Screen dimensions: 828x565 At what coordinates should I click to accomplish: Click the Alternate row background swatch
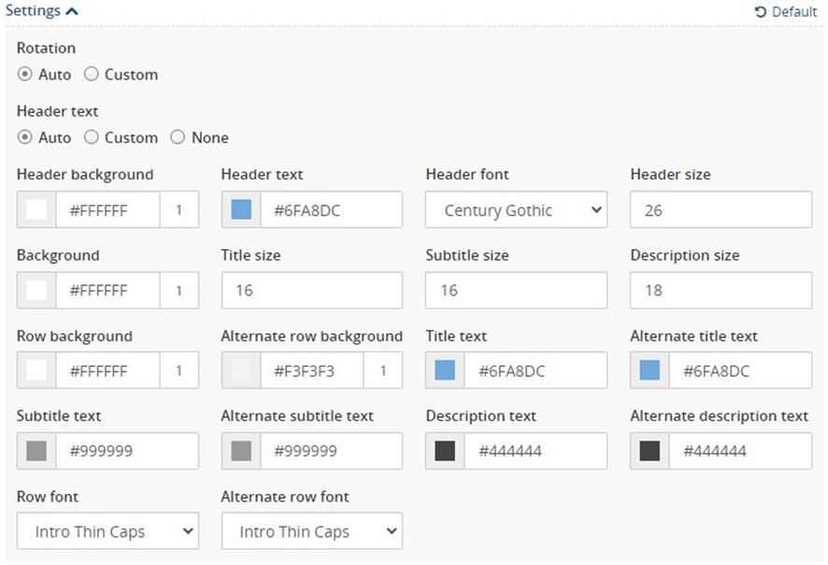point(241,370)
